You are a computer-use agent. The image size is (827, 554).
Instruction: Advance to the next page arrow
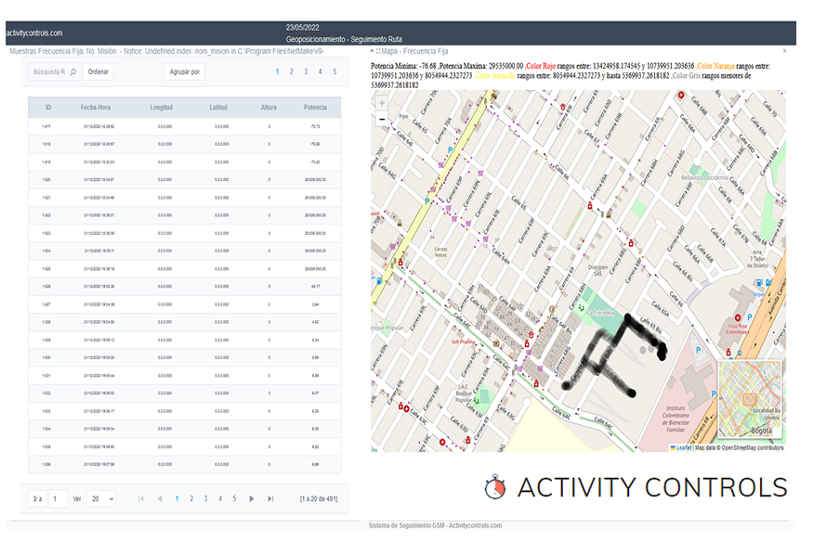[x=252, y=498]
